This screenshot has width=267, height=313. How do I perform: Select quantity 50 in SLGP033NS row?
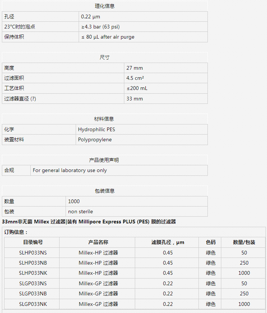point(244,283)
